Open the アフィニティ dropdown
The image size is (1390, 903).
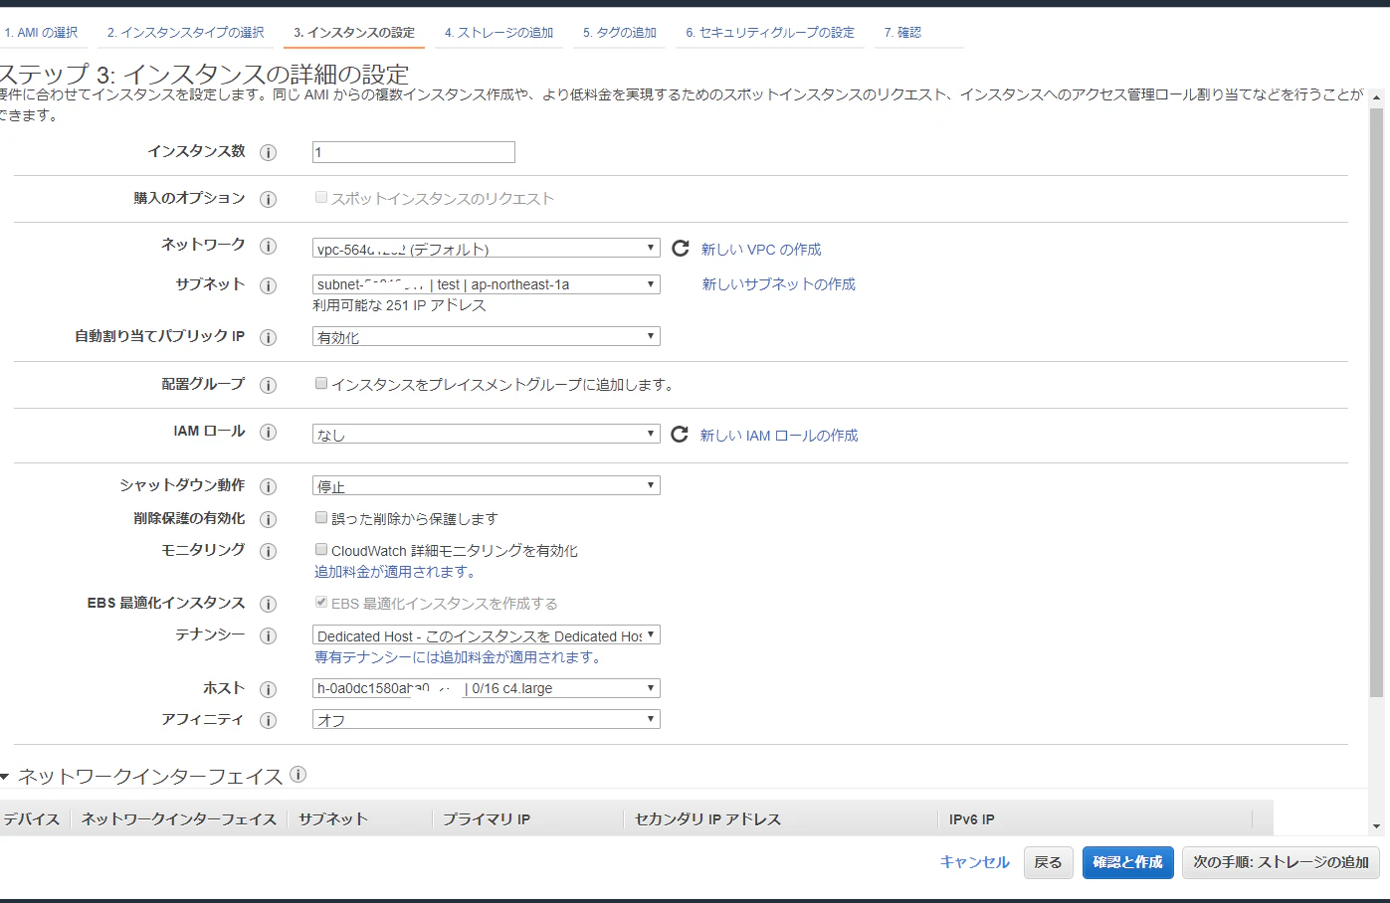[487, 719]
